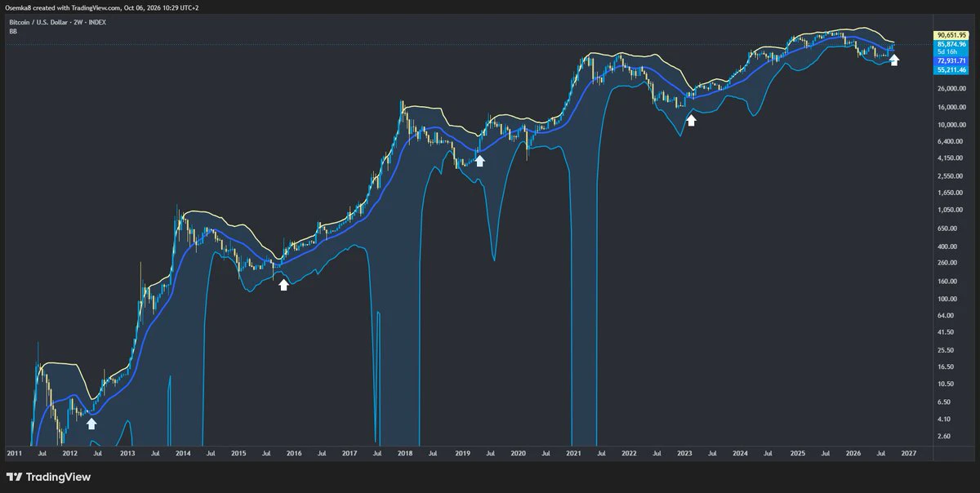This screenshot has height=493, width=980.
Task: Click the 72,931.71 basis price label
Action: click(x=951, y=61)
